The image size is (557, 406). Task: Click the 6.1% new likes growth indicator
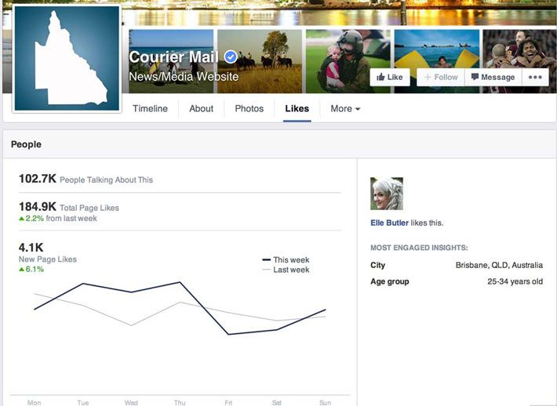(31, 270)
